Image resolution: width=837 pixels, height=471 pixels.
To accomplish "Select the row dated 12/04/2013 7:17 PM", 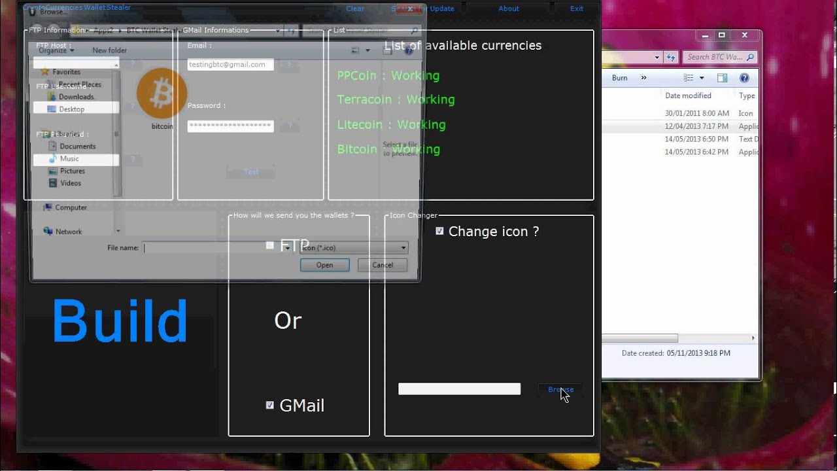I will (681, 126).
